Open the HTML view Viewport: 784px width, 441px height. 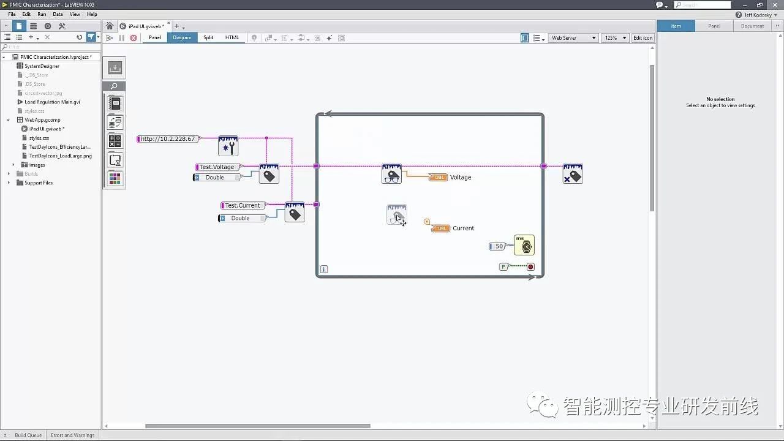pos(232,38)
